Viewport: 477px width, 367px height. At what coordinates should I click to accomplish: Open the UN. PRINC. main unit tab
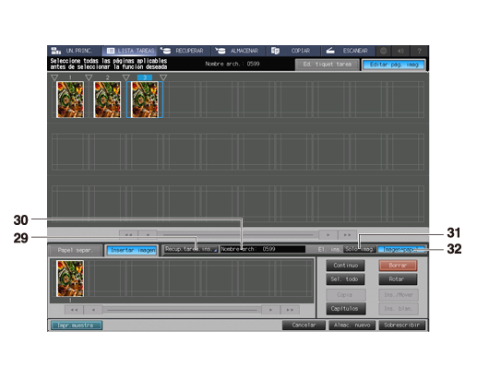(74, 51)
